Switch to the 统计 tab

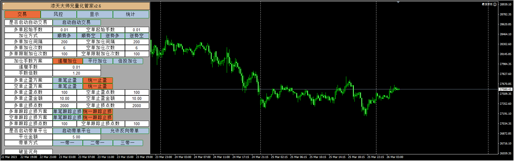(x=131, y=14)
